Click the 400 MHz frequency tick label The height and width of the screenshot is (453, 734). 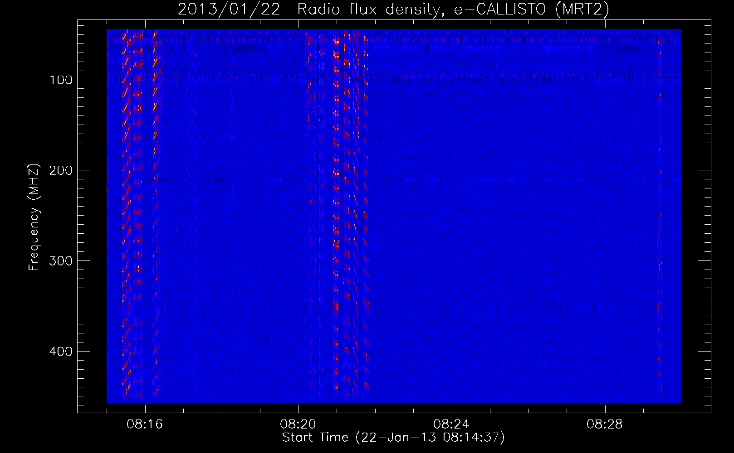(x=61, y=352)
